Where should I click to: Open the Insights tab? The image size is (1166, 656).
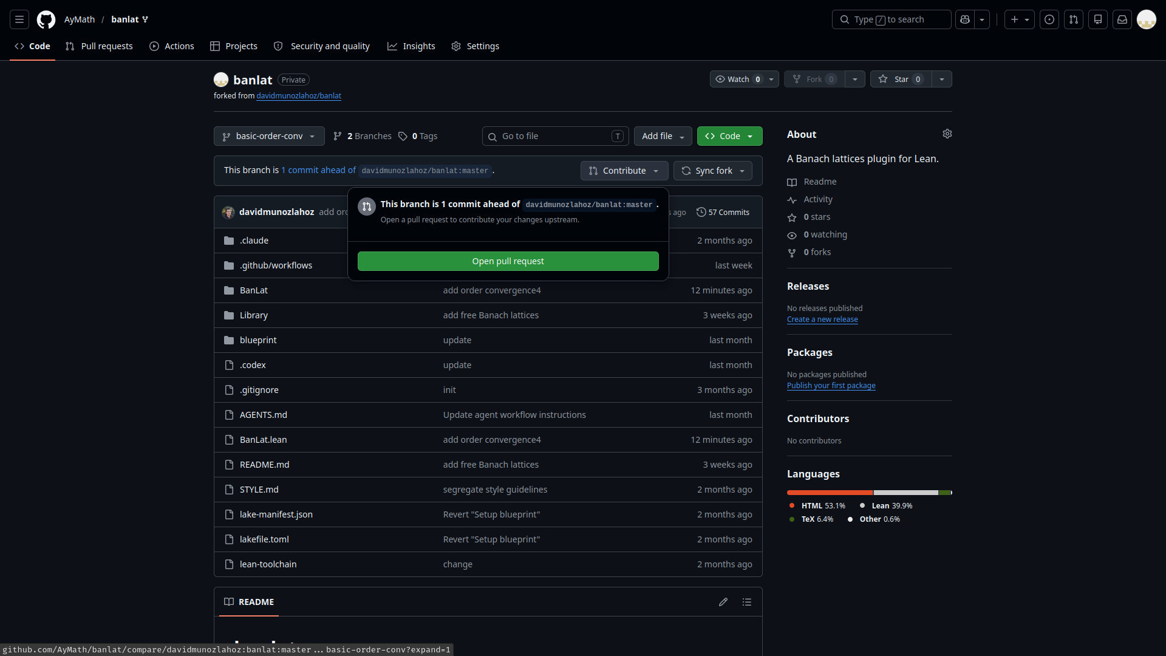click(x=411, y=46)
